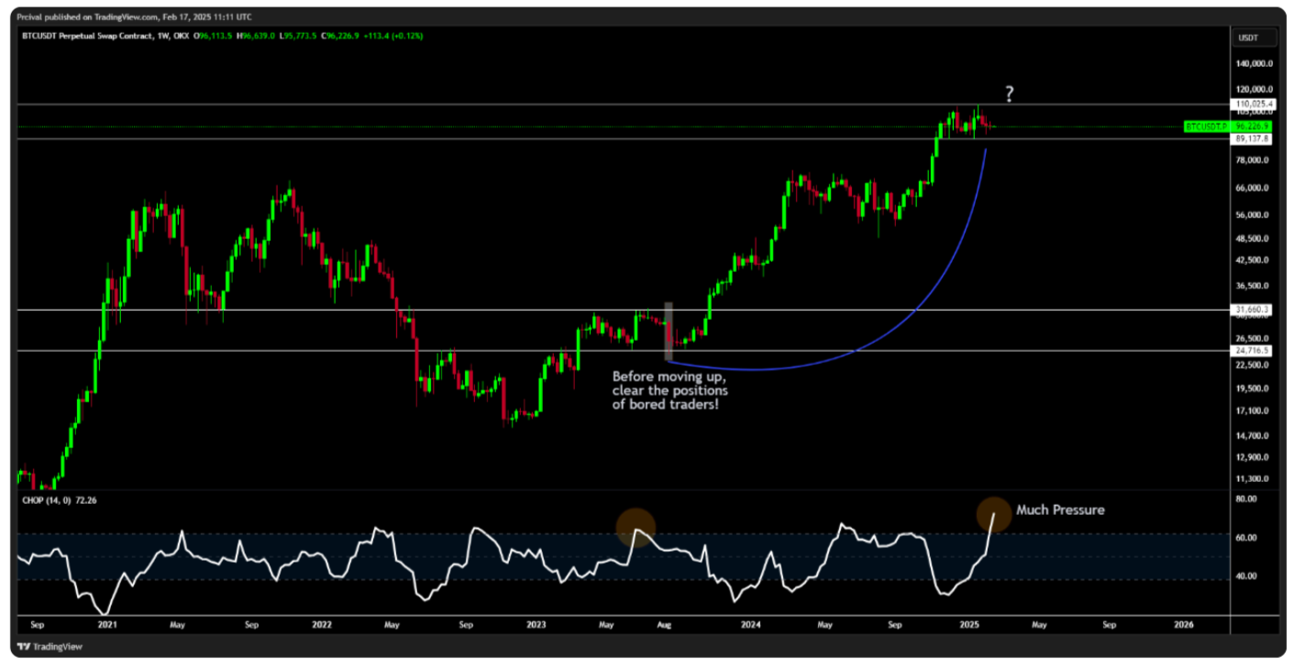1294x668 pixels.
Task: Click the highlighted circle near Much Pressure
Action: point(993,515)
